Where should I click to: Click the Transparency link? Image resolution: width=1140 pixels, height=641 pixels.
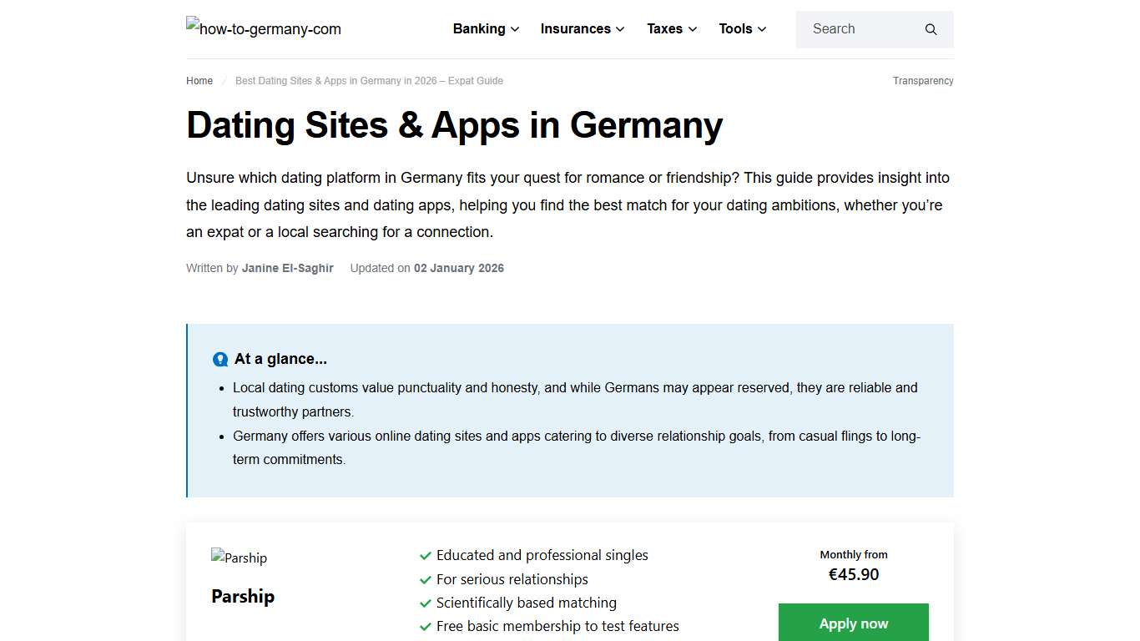coord(922,80)
